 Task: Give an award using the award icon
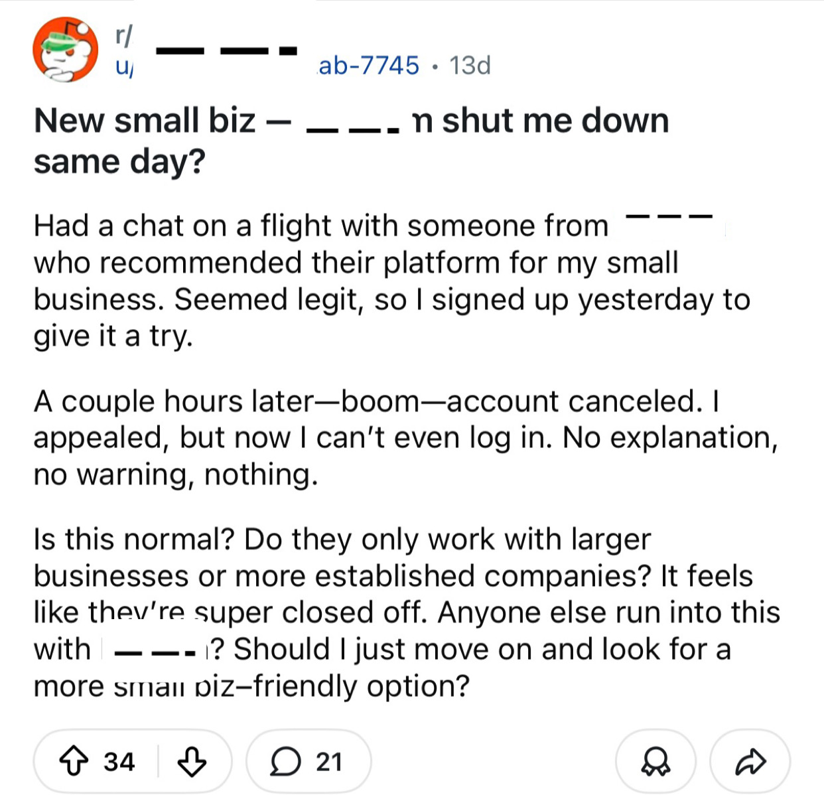pos(653,762)
